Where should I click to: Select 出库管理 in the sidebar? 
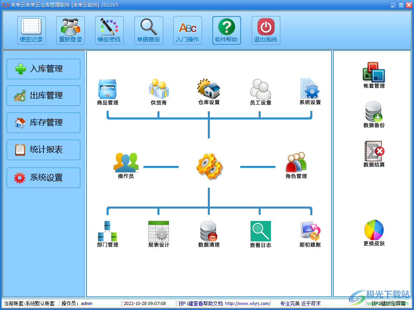pos(43,96)
